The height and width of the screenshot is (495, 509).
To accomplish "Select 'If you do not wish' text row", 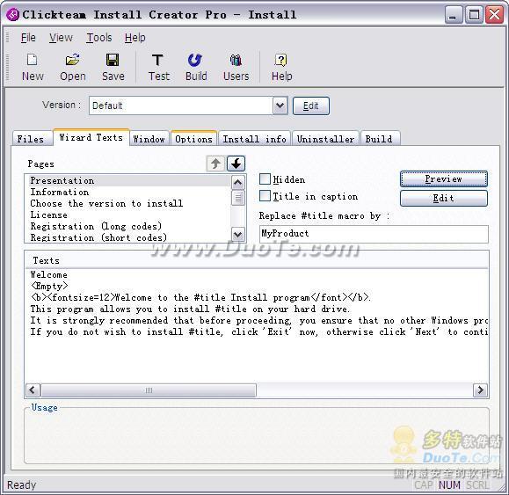I will tap(257, 331).
